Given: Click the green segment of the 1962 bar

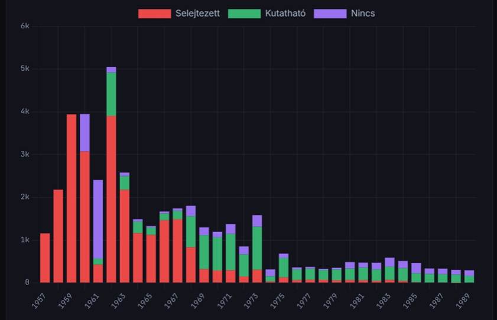Looking at the screenshot, I should 111,94.
